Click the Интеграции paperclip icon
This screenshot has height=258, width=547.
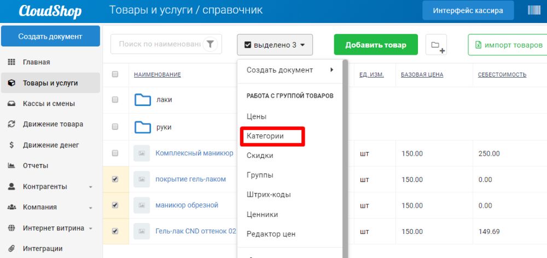point(11,249)
